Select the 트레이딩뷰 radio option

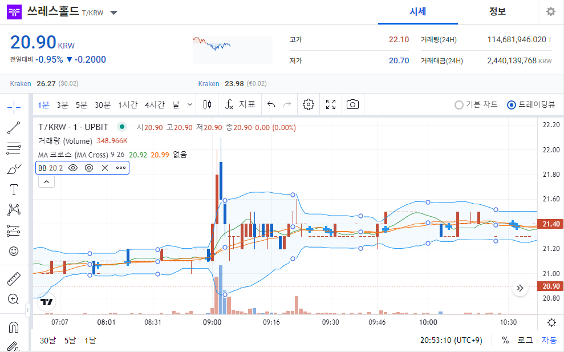530,105
